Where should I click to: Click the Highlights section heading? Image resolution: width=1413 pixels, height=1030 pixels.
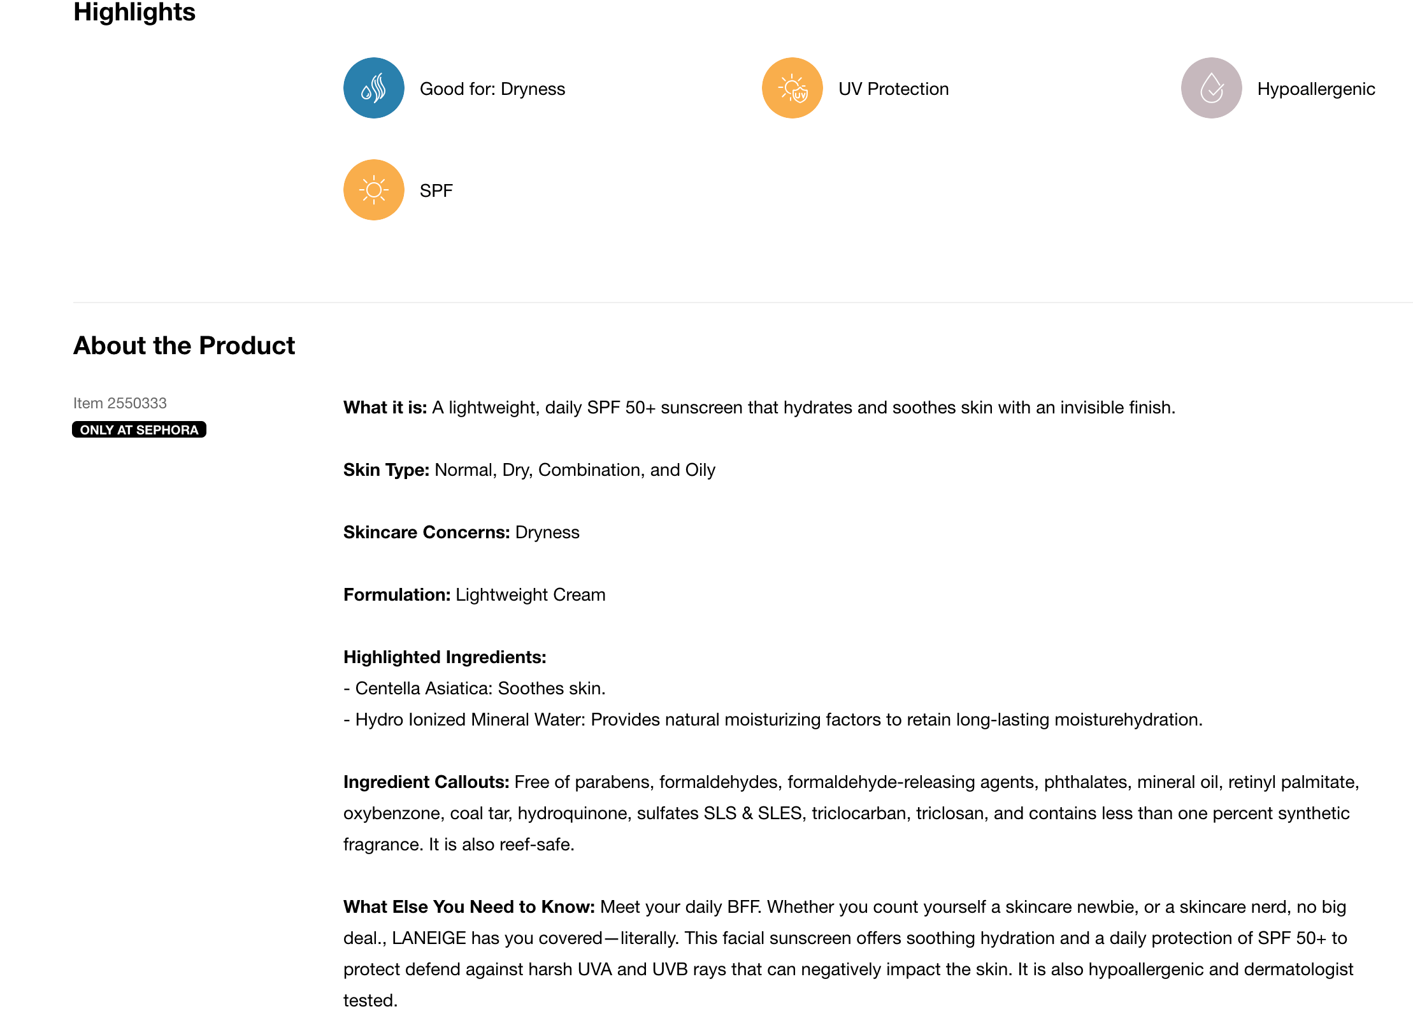coord(134,13)
